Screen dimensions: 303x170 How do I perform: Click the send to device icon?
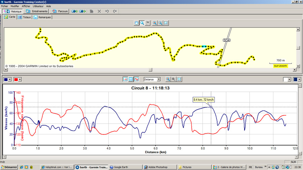pyautogui.click(x=74, y=11)
